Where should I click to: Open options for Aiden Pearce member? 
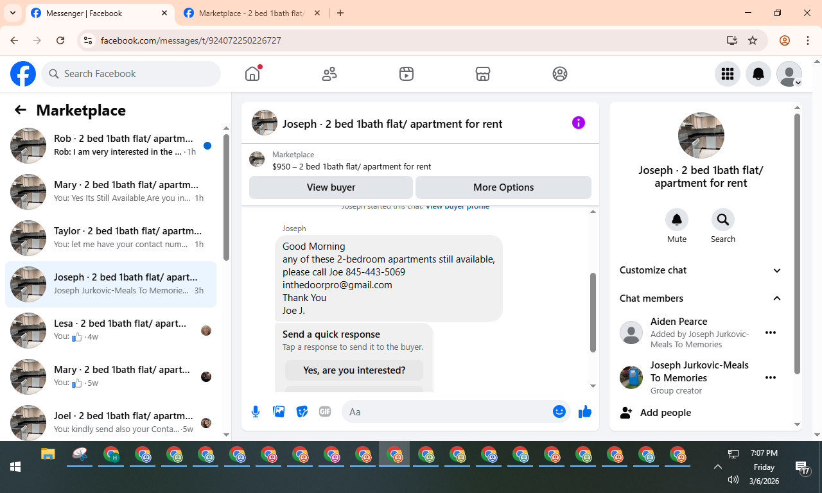click(771, 333)
